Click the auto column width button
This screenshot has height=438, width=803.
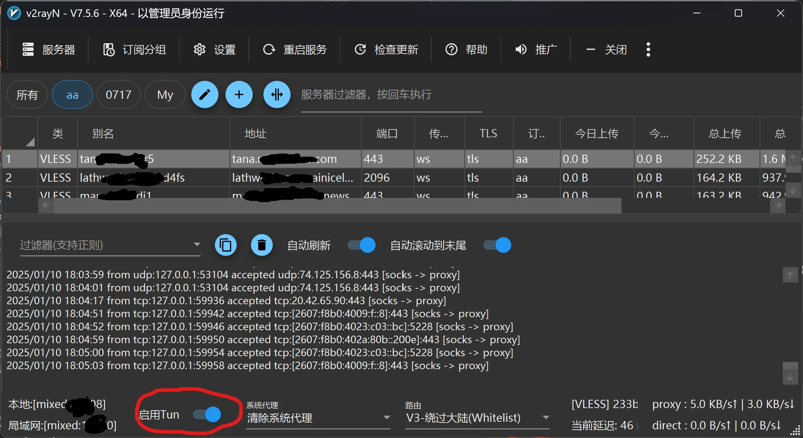tap(277, 94)
